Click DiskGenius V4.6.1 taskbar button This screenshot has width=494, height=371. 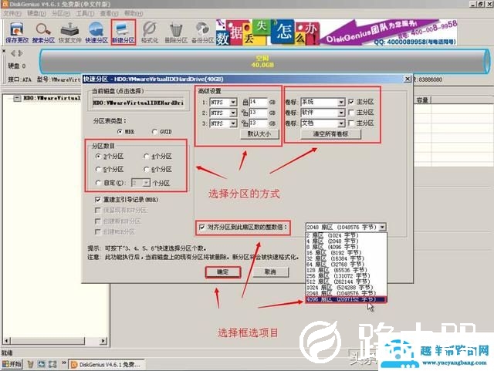click(x=107, y=364)
